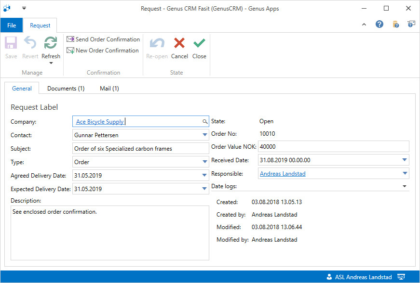The height and width of the screenshot is (283, 420).
Task: Click the Save icon in Manage group
Action: click(11, 43)
